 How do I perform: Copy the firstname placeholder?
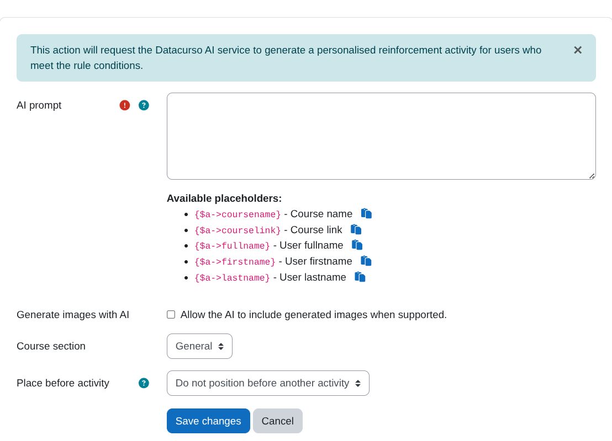(366, 261)
